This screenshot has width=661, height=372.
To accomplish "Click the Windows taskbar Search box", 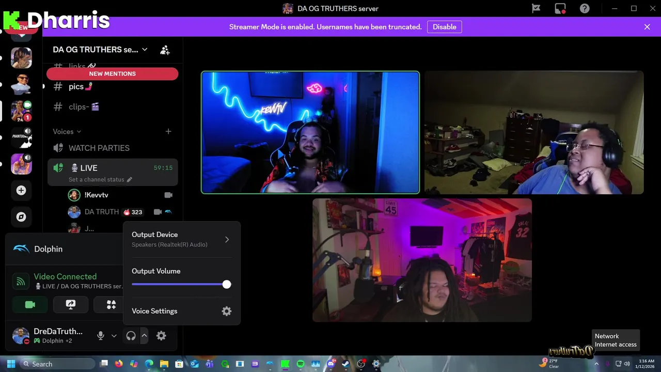I will tap(57, 364).
